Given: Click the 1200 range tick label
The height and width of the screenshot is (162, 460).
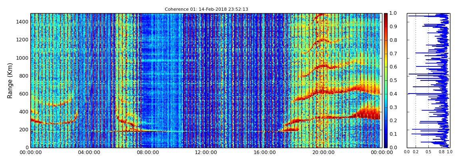Looking at the screenshot, I should [22, 40].
